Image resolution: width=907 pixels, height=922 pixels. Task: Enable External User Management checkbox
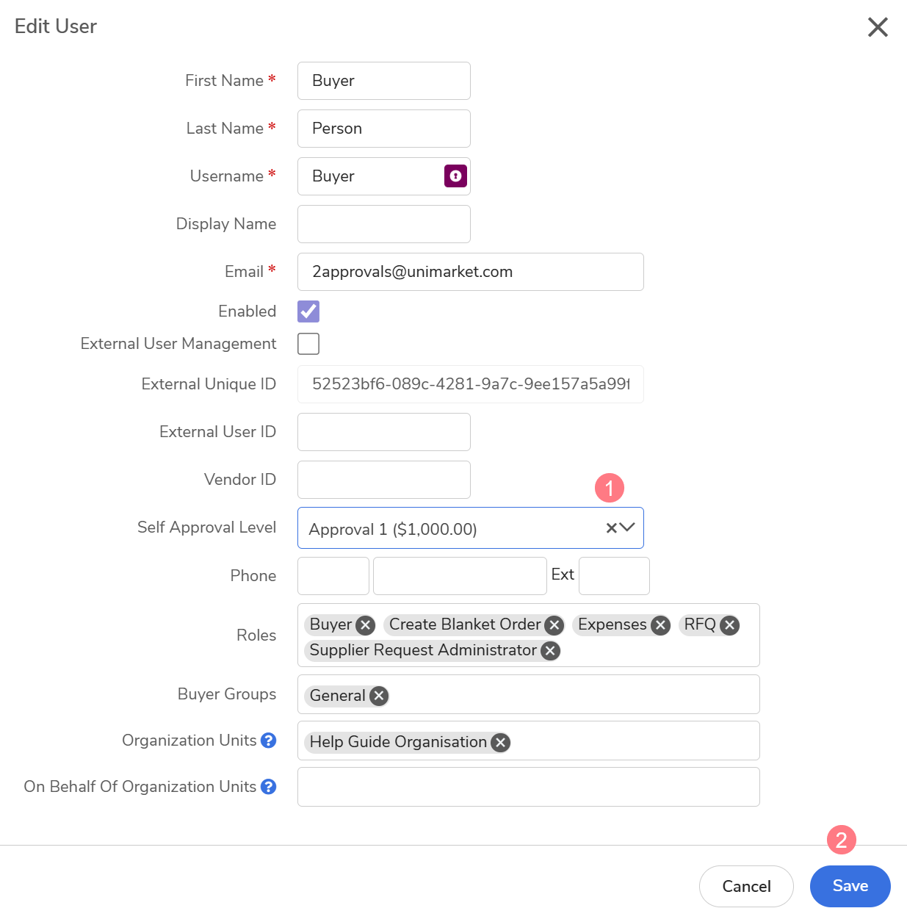(308, 344)
